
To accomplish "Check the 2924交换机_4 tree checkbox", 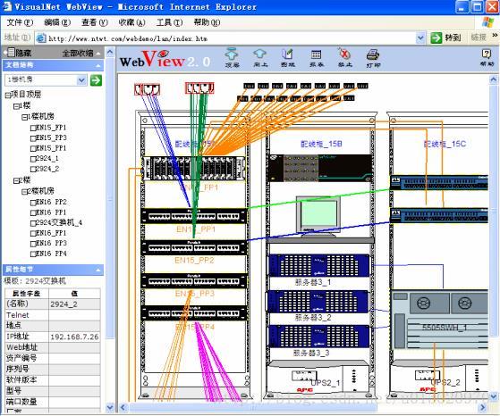I will coord(33,223).
